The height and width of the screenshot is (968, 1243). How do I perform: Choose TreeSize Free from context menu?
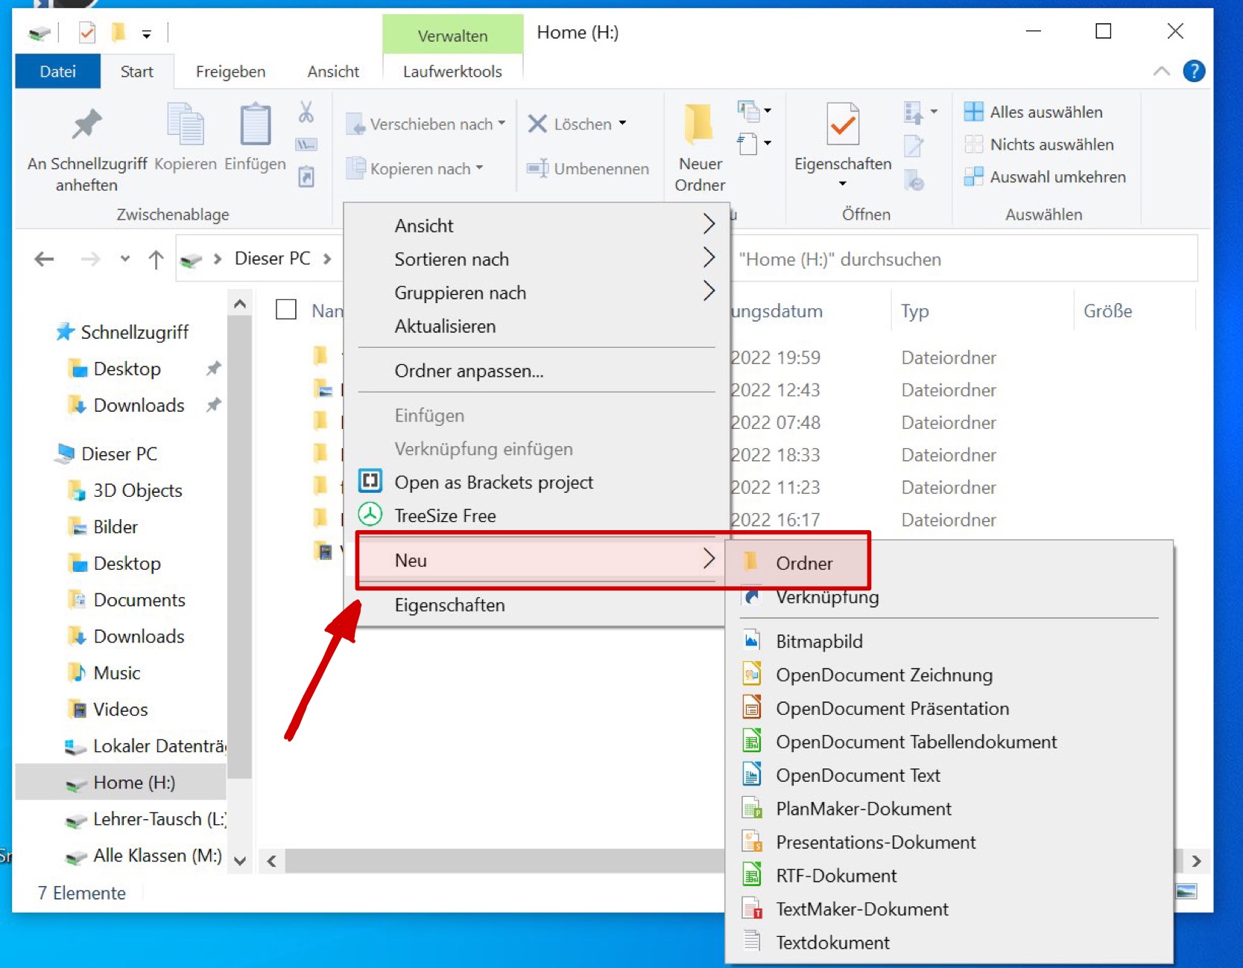click(445, 515)
